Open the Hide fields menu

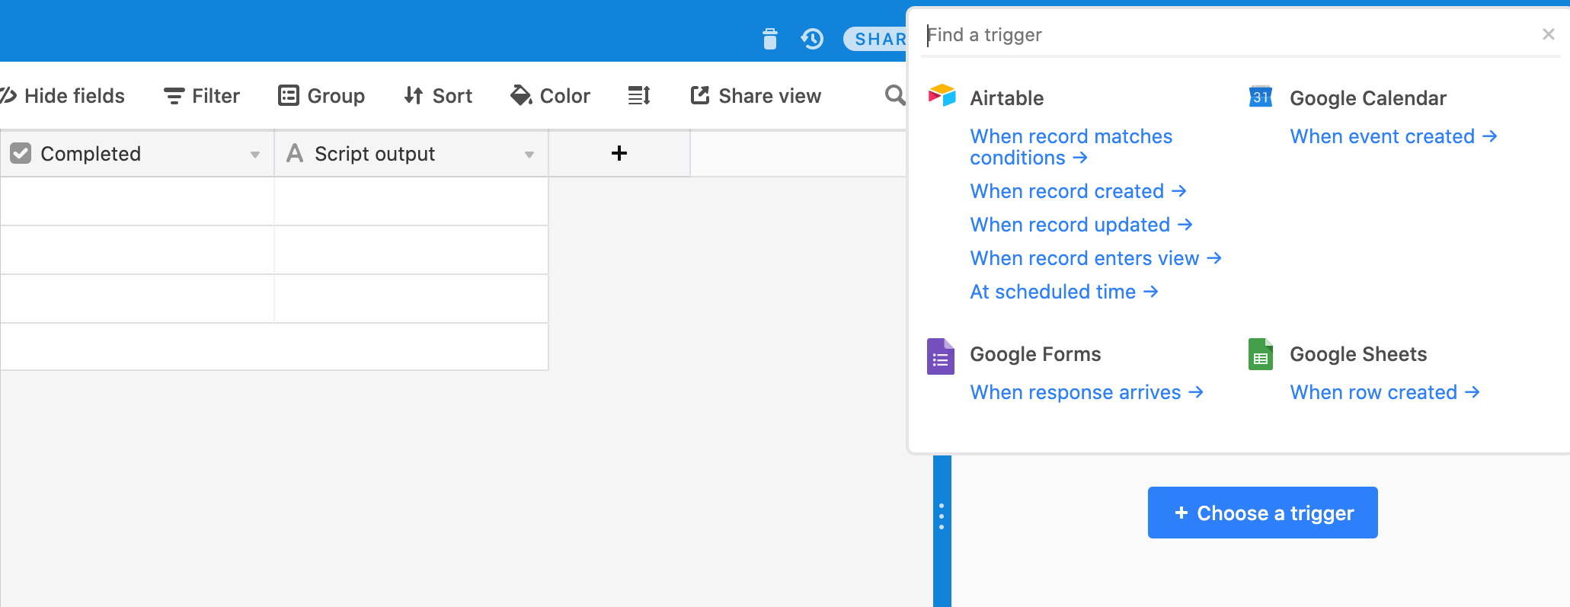(x=62, y=95)
